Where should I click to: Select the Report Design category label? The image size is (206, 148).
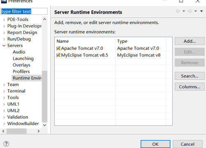[x=22, y=32]
